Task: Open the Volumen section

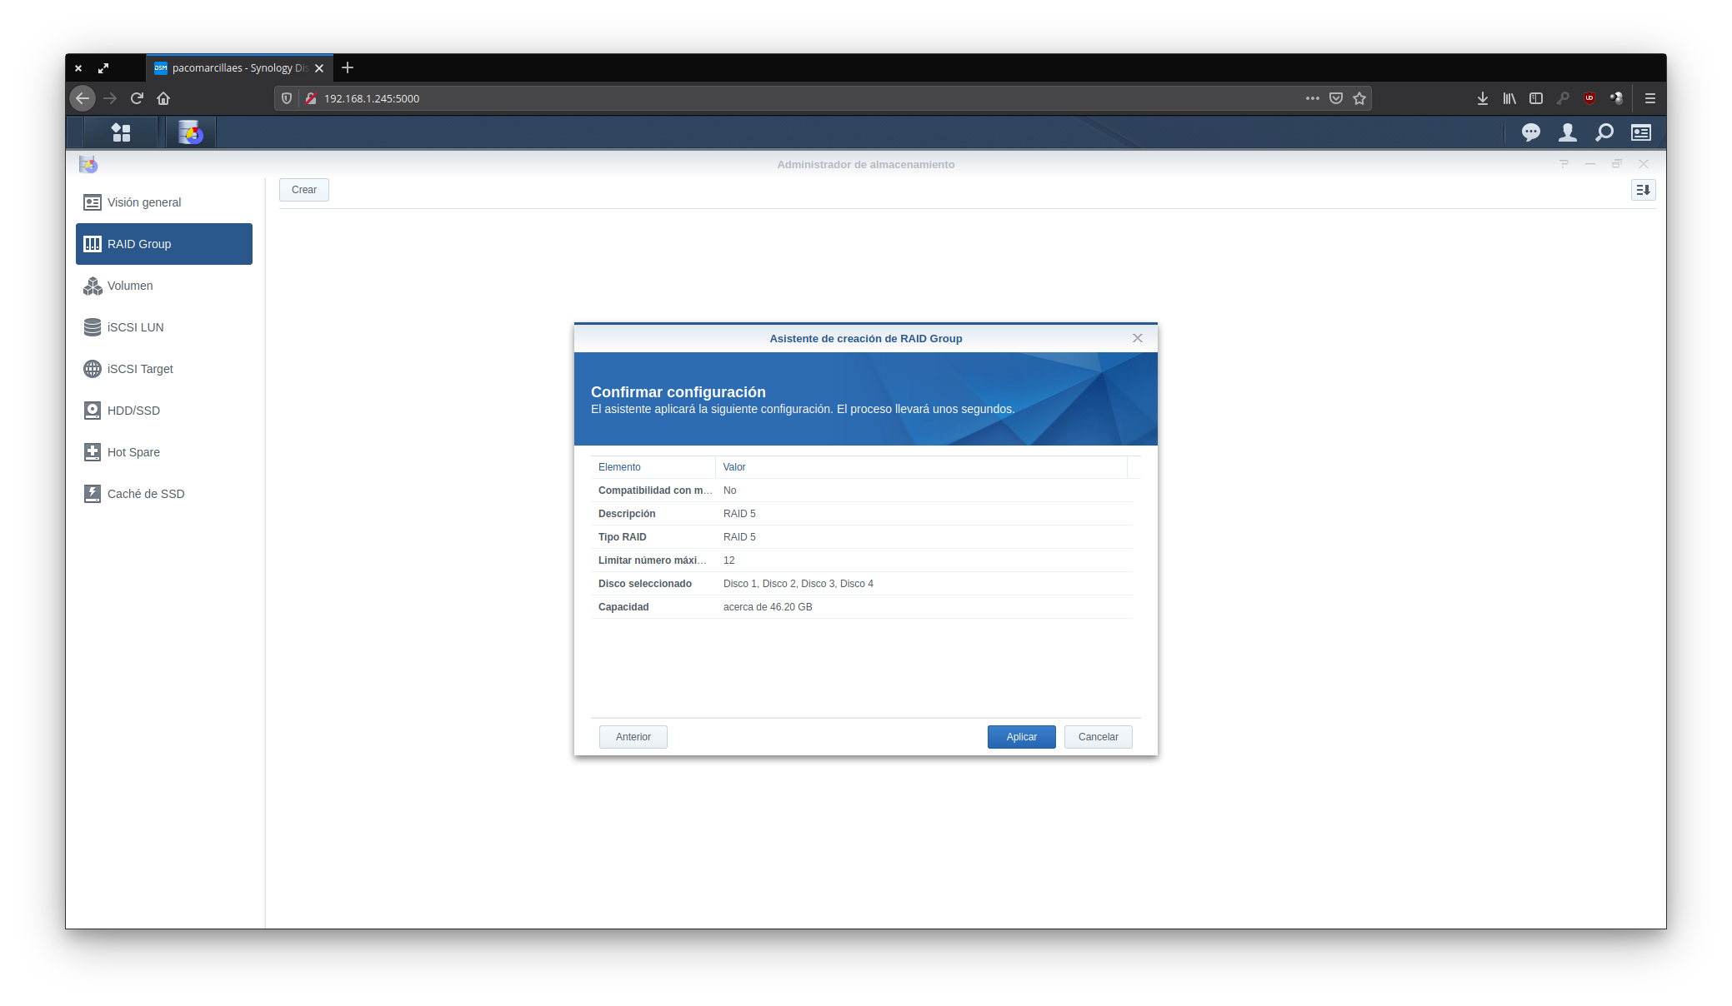Action: (x=130, y=286)
